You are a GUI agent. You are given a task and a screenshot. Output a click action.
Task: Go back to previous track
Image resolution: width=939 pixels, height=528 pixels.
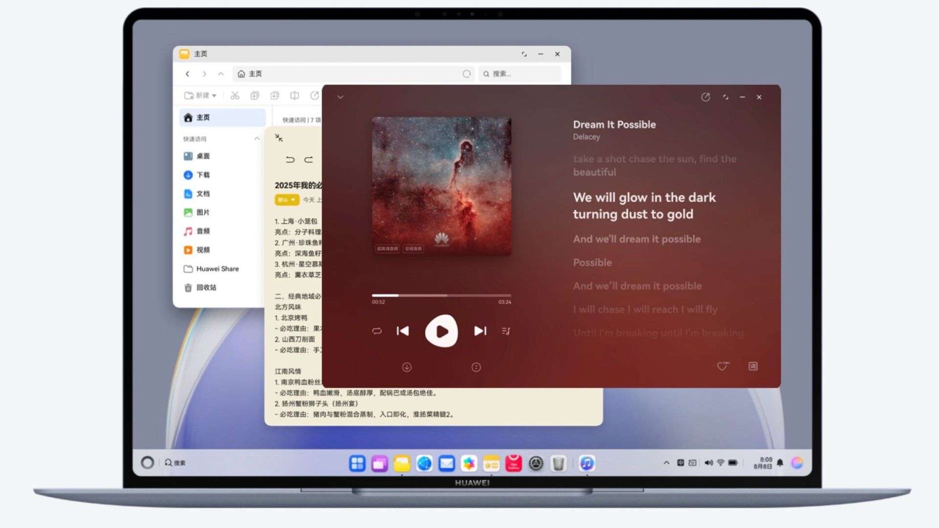pos(402,331)
